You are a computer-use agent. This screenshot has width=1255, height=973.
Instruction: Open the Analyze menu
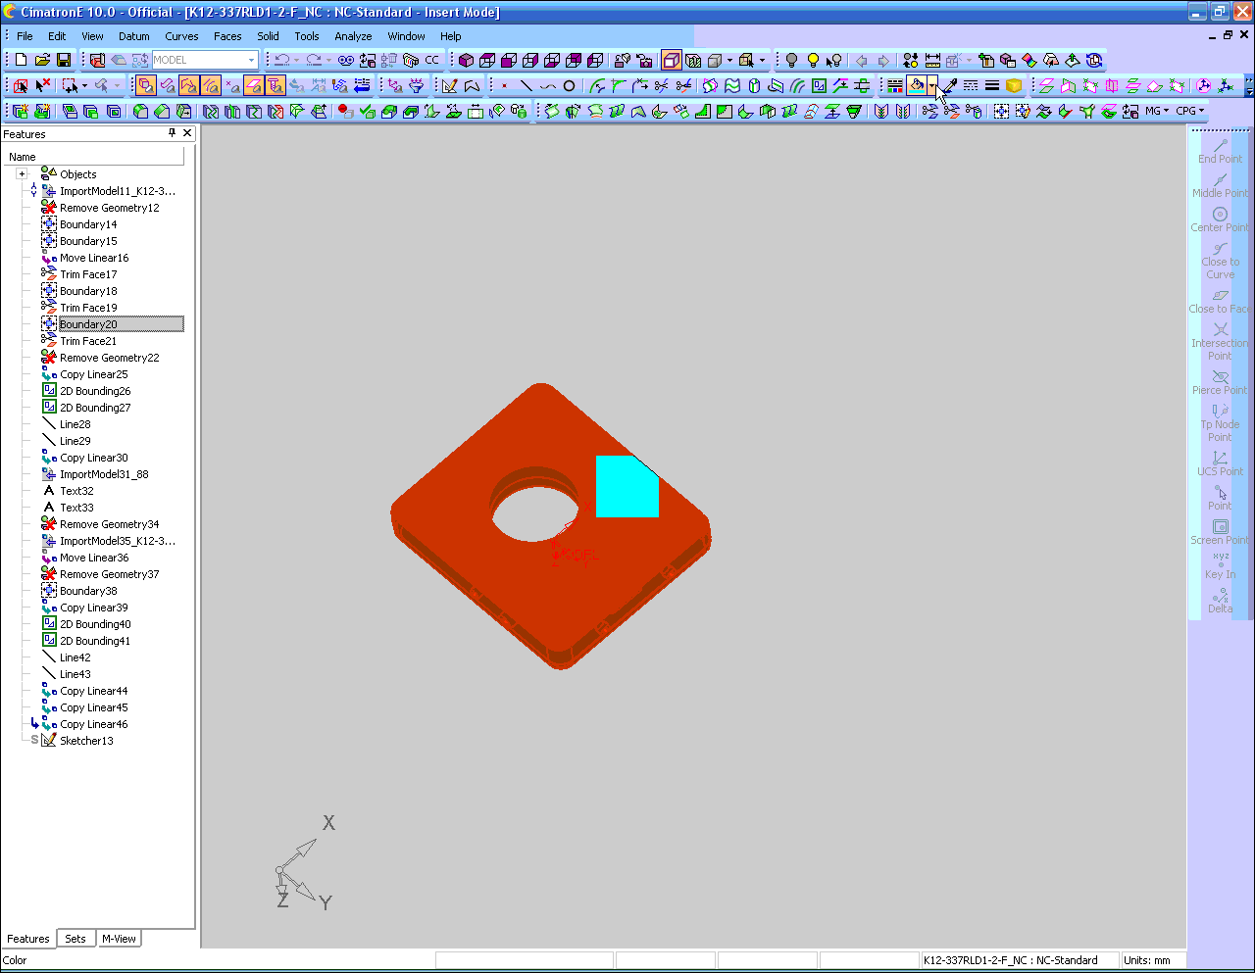pos(353,36)
